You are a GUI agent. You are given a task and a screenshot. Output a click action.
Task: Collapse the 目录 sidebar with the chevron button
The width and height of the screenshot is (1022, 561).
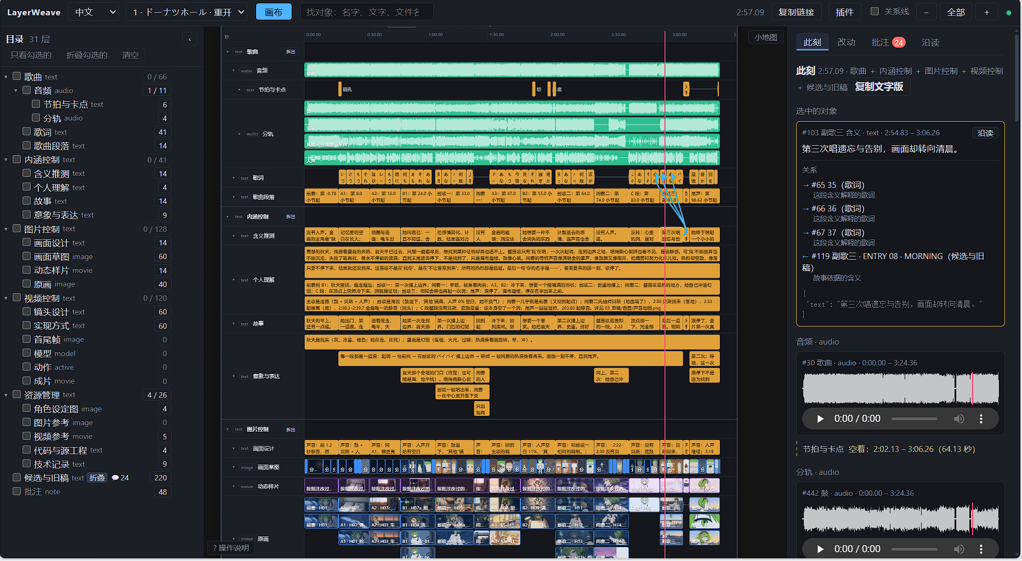click(x=190, y=39)
